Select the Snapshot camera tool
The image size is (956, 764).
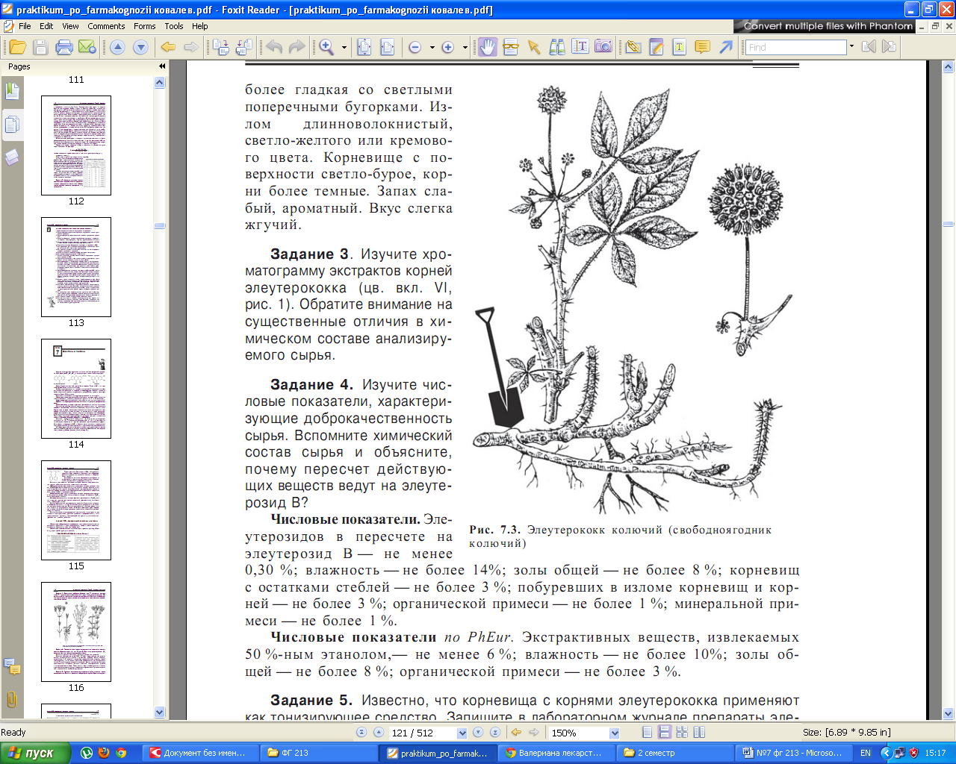(x=603, y=47)
